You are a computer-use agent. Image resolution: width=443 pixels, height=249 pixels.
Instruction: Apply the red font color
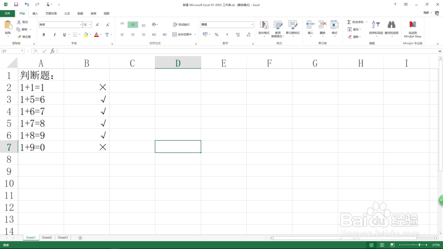[96, 34]
